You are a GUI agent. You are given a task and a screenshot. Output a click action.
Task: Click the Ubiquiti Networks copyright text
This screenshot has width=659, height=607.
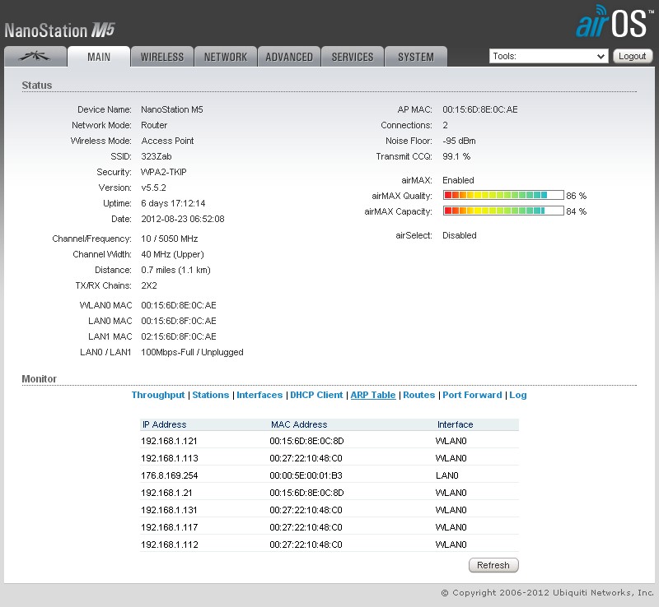[x=548, y=593]
